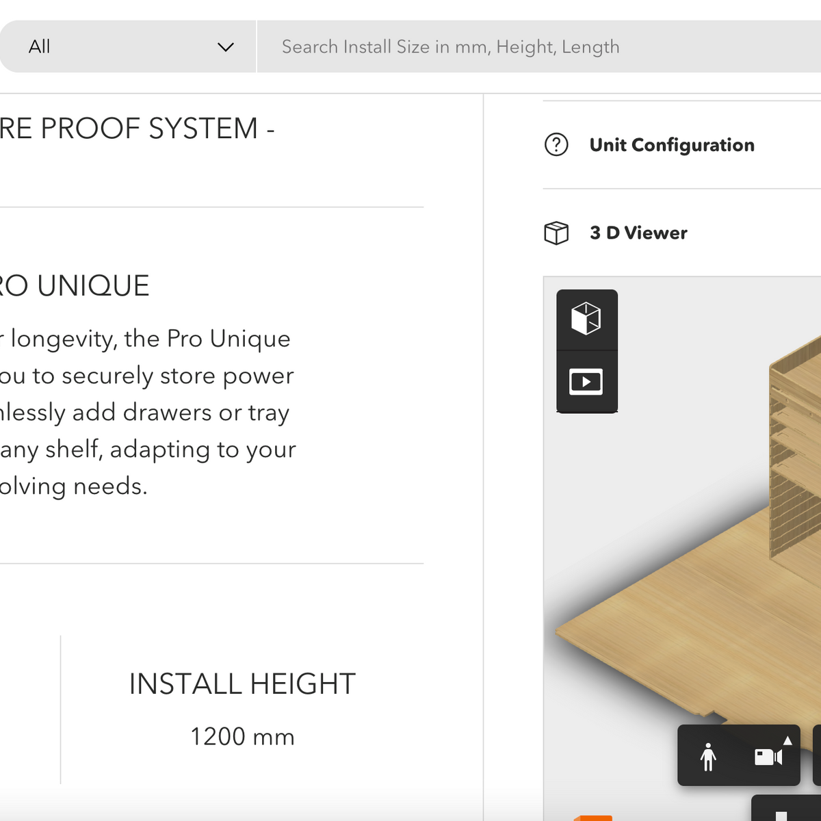Click the 3 D Viewer box icon

click(x=556, y=233)
